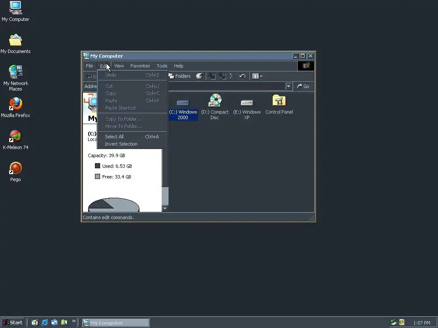Click the status bar text Contains edit commands
This screenshot has height=328, width=438.
coord(108,217)
